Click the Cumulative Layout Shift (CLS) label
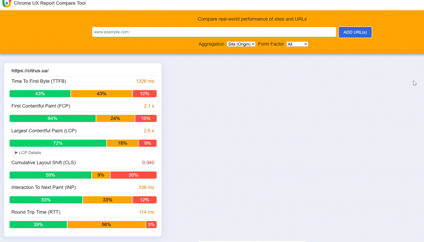 pos(44,162)
